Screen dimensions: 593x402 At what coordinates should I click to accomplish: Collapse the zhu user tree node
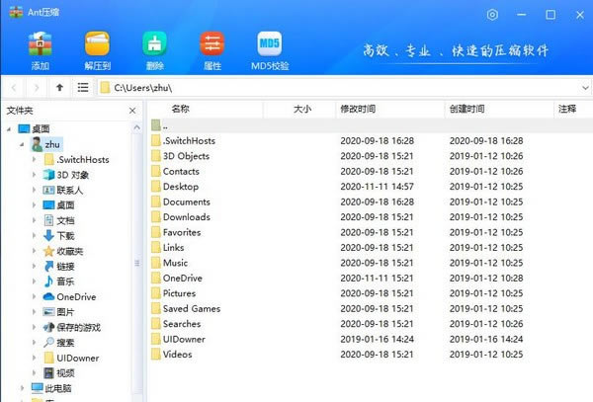pos(24,144)
